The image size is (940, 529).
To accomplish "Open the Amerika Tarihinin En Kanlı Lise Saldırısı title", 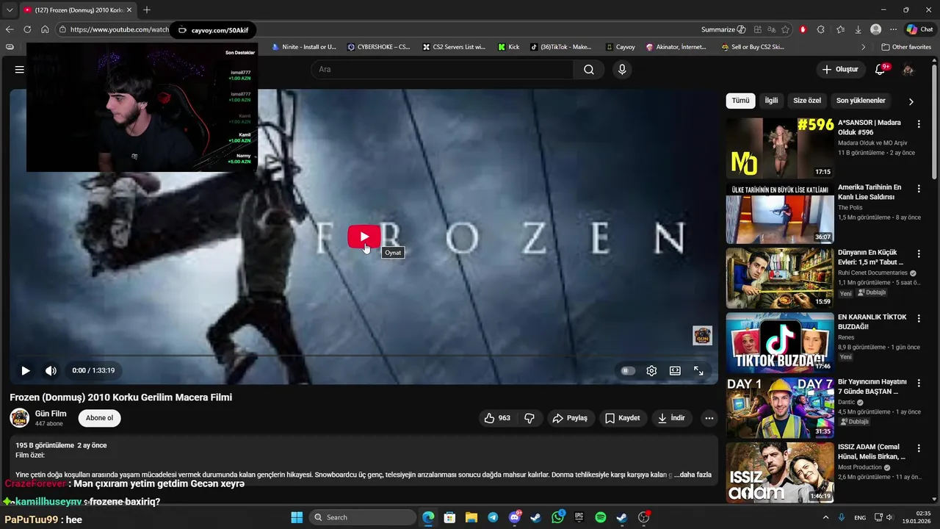I will tap(869, 192).
